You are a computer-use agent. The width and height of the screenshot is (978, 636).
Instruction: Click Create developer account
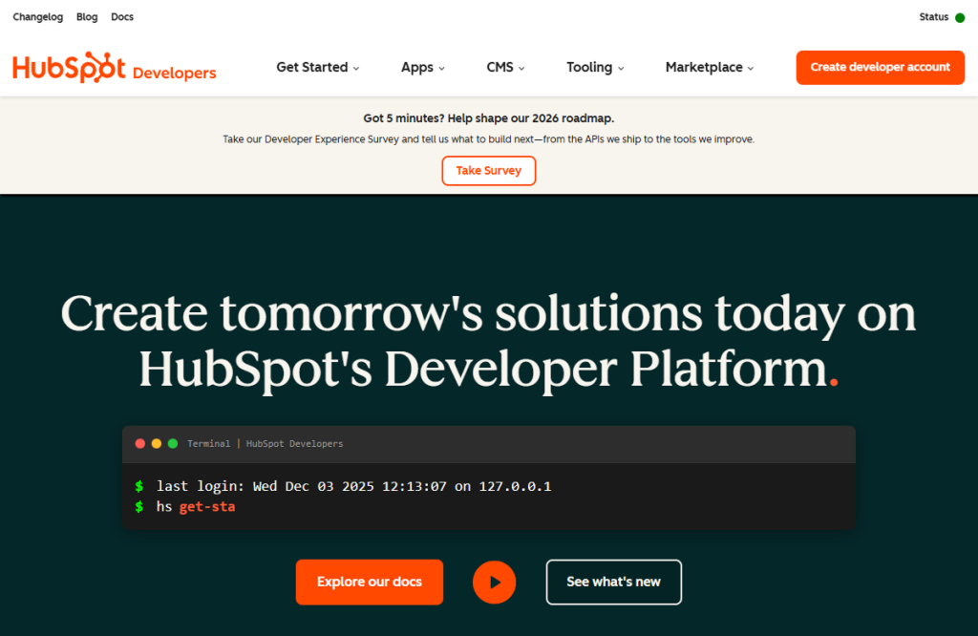coord(880,67)
